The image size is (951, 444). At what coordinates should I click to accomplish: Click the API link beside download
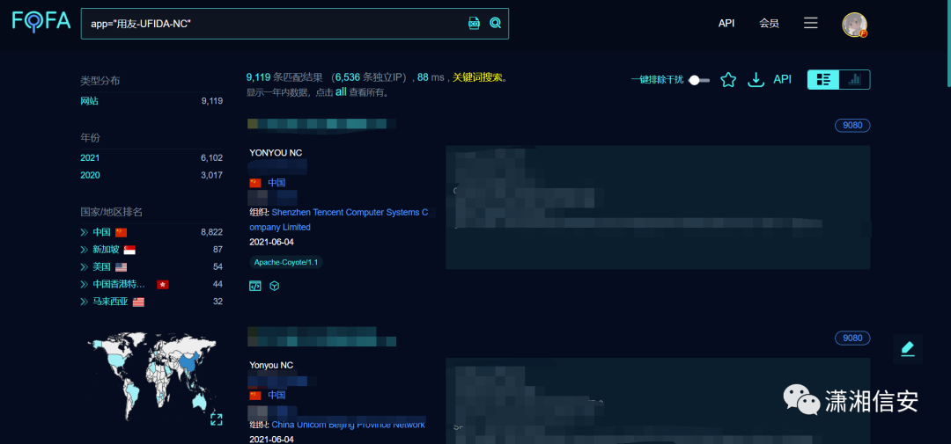[x=783, y=79]
